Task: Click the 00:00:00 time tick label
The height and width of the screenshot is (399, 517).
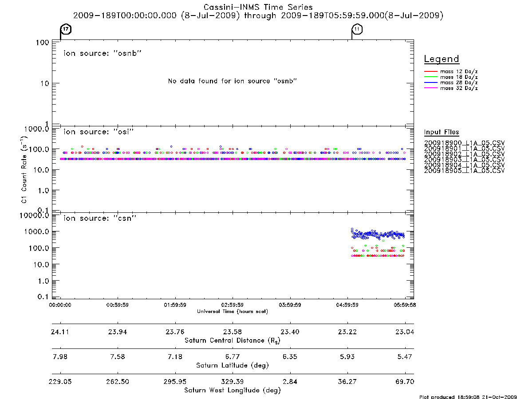Action: tap(60, 305)
